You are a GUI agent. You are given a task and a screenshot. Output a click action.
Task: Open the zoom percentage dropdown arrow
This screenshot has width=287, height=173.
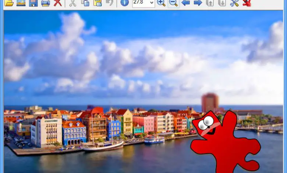(x=152, y=3)
